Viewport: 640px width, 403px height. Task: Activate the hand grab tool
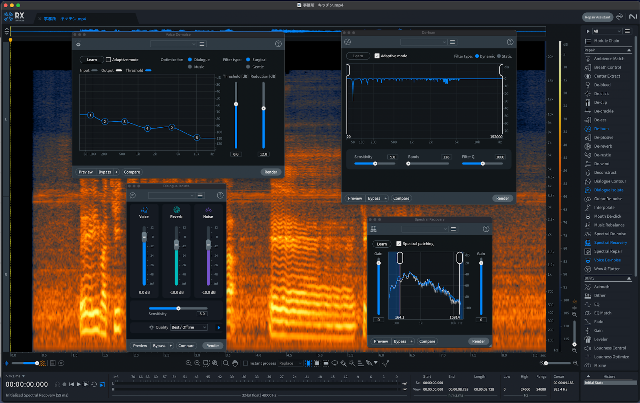tap(235, 363)
